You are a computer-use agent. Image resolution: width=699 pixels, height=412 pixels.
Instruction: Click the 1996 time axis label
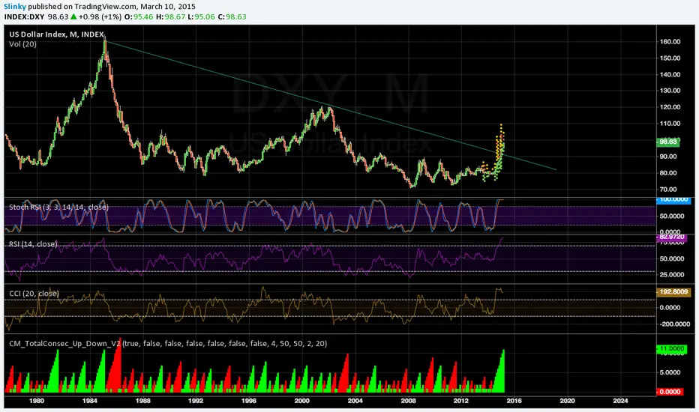[249, 401]
